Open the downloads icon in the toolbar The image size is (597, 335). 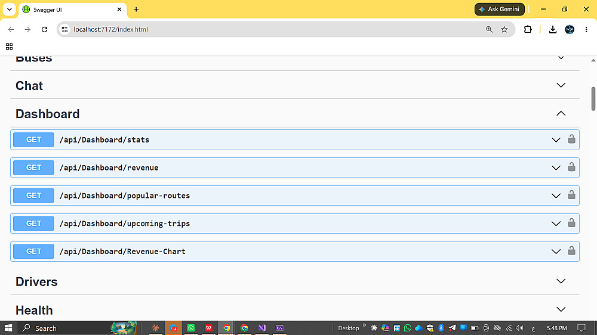coord(552,29)
